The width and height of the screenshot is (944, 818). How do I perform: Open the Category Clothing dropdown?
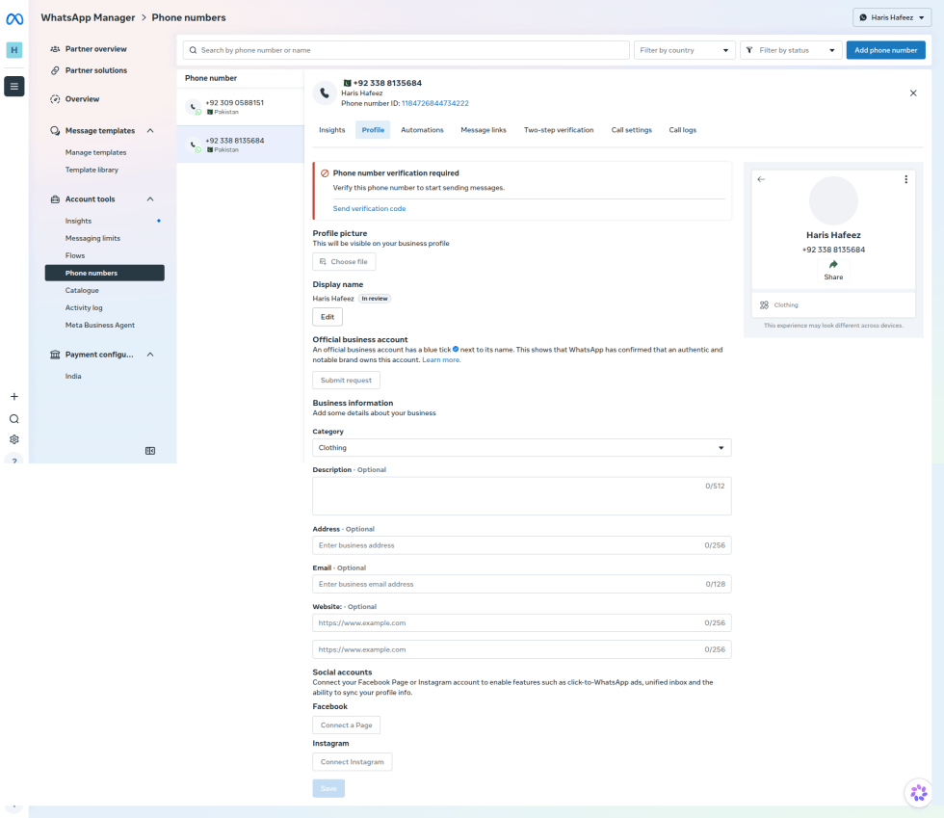click(522, 448)
